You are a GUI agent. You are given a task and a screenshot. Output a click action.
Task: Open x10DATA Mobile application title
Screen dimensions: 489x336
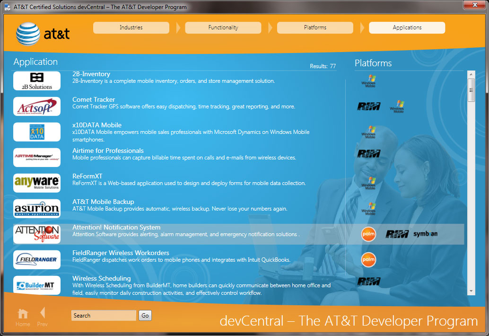click(x=97, y=125)
